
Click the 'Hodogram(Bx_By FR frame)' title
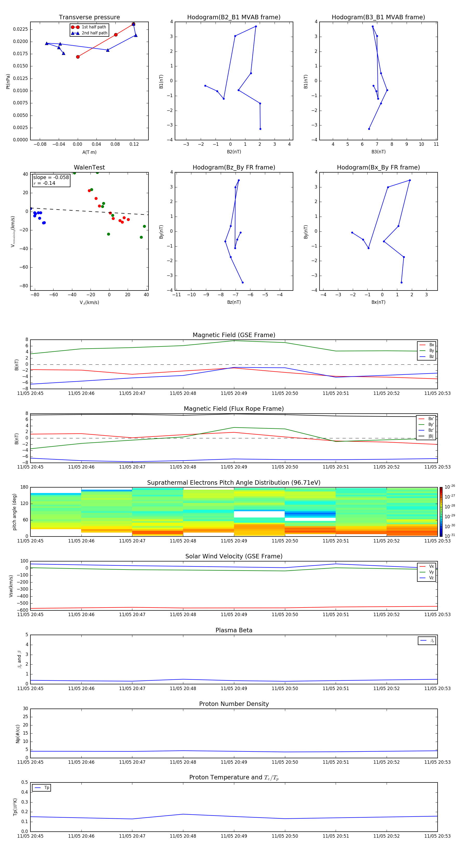click(378, 167)
